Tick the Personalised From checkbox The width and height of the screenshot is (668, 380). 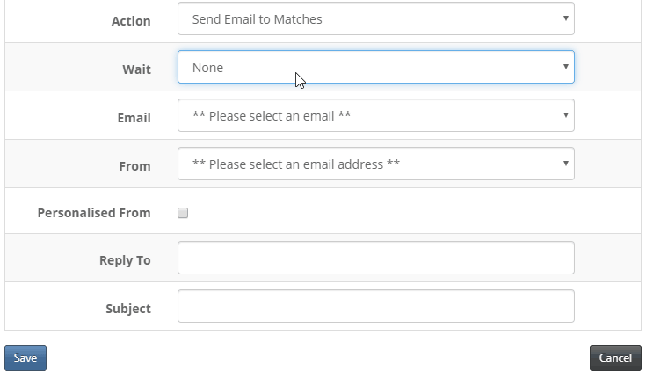[183, 213]
